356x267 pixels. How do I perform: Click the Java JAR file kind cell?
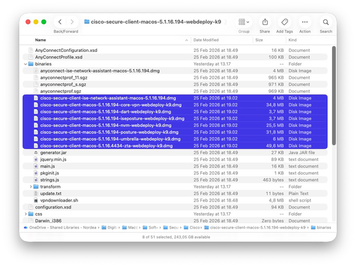point(302,153)
